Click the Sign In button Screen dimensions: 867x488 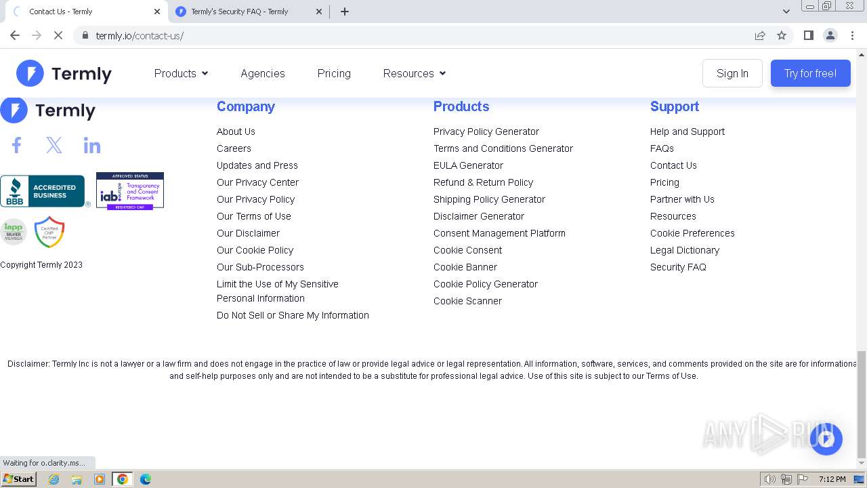click(x=732, y=73)
